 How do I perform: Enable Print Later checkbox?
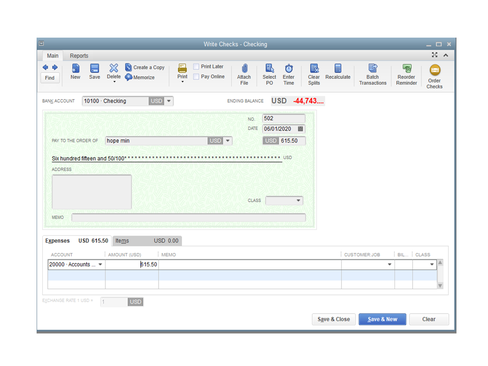pos(196,67)
